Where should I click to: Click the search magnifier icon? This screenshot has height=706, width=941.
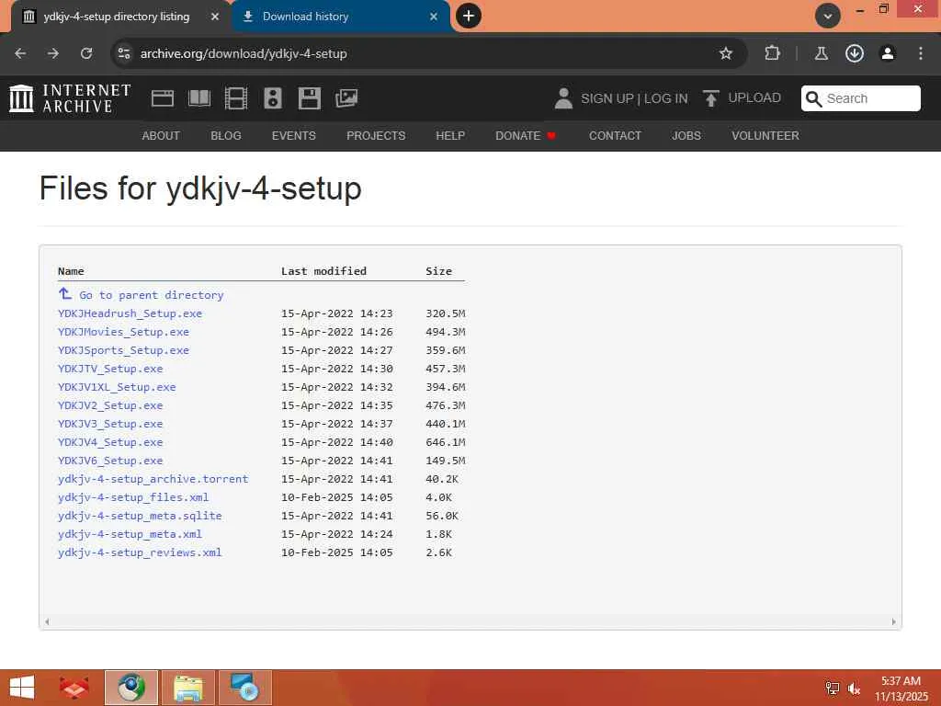(813, 98)
